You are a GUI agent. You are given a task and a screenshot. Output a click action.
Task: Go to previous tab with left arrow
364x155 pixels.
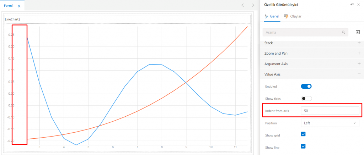(x=242, y=5)
